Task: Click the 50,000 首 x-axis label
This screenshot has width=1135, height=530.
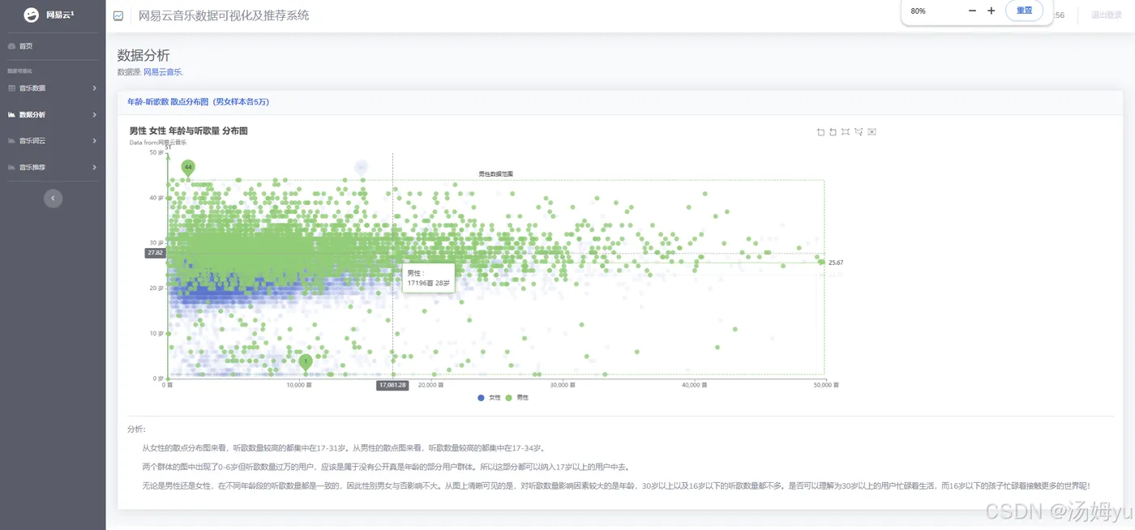Action: click(x=825, y=385)
